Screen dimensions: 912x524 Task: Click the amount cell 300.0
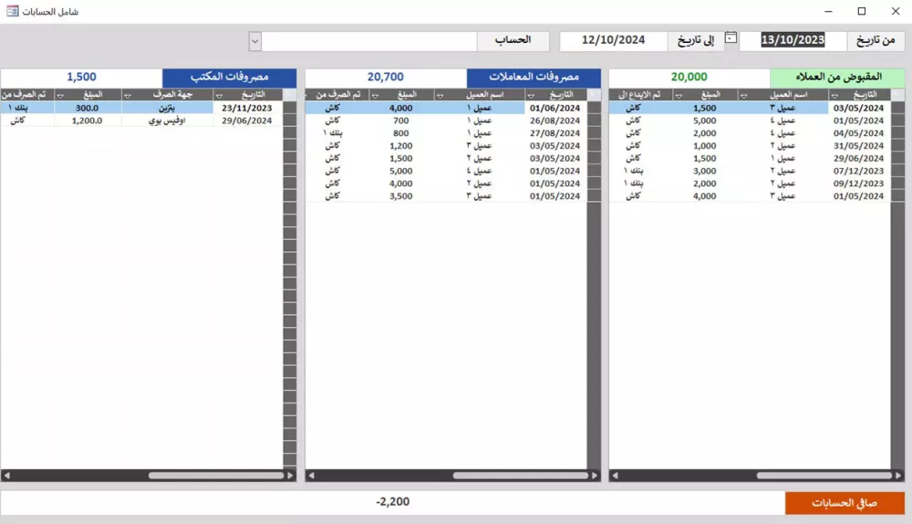(88, 108)
